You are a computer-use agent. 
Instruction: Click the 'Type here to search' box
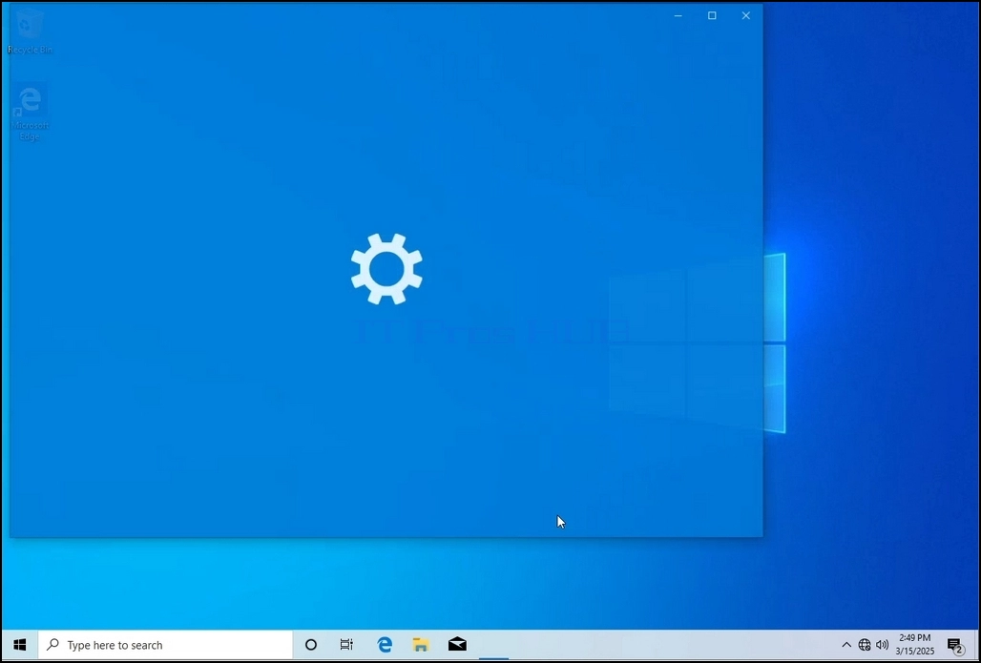click(165, 644)
